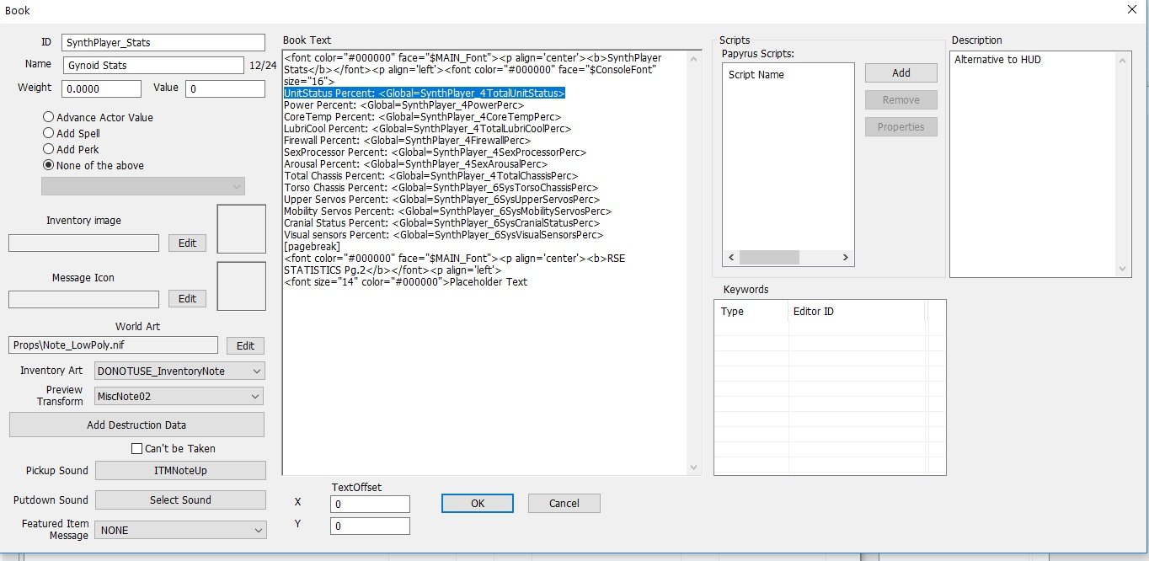Image resolution: width=1149 pixels, height=561 pixels.
Task: Click the Description scrollbar down arrow
Action: click(x=1123, y=269)
